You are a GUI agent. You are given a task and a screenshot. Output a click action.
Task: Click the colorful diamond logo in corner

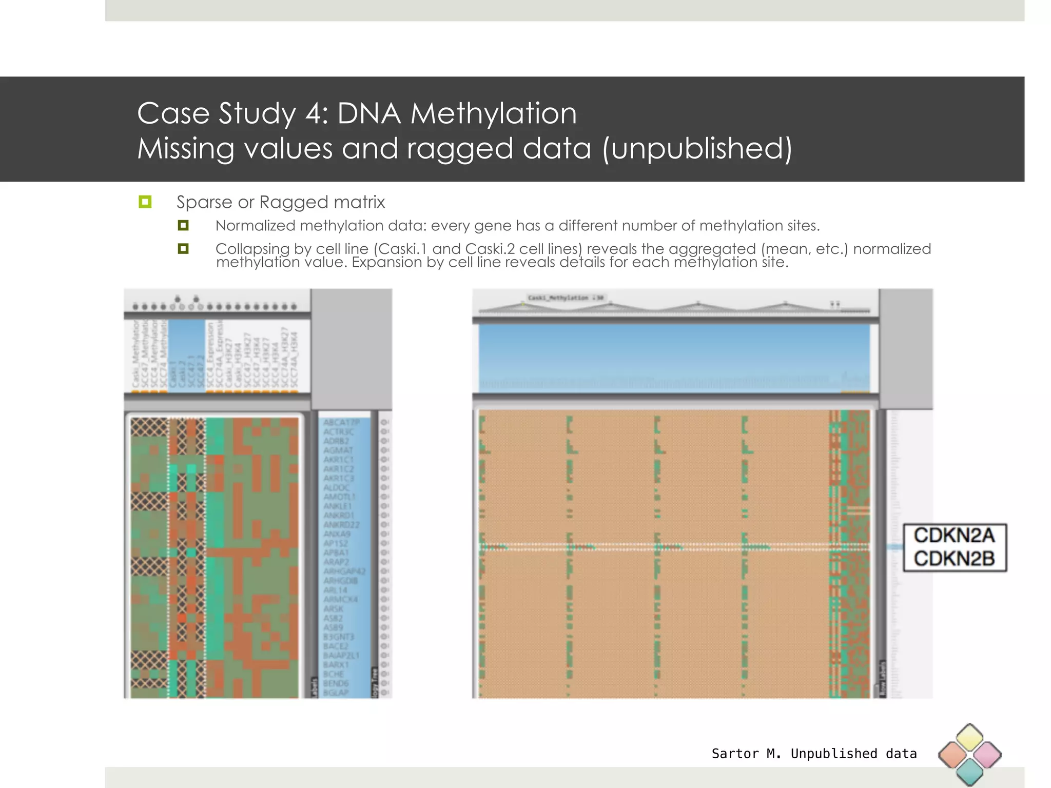[969, 754]
